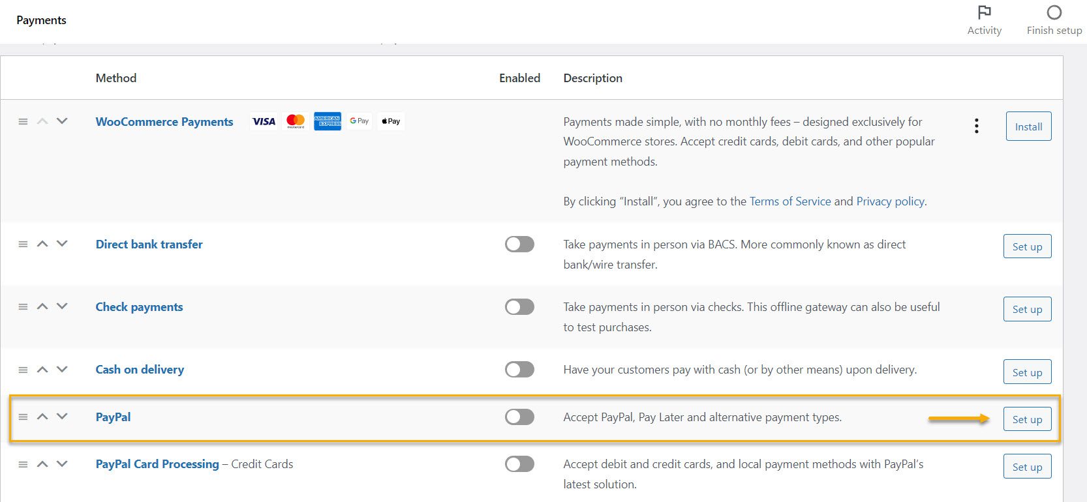1087x502 pixels.
Task: Open the WooCommerce Payments link
Action: point(164,122)
